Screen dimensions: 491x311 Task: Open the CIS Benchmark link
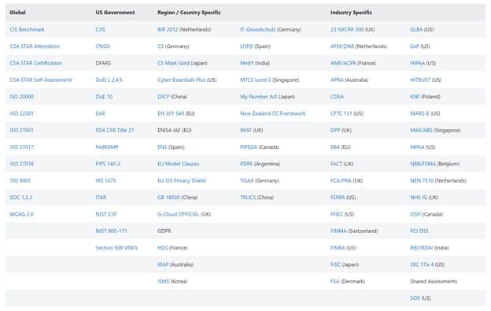(27, 29)
